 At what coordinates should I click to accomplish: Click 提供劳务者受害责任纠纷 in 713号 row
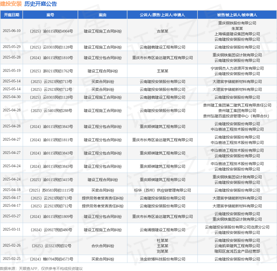(x=103, y=198)
